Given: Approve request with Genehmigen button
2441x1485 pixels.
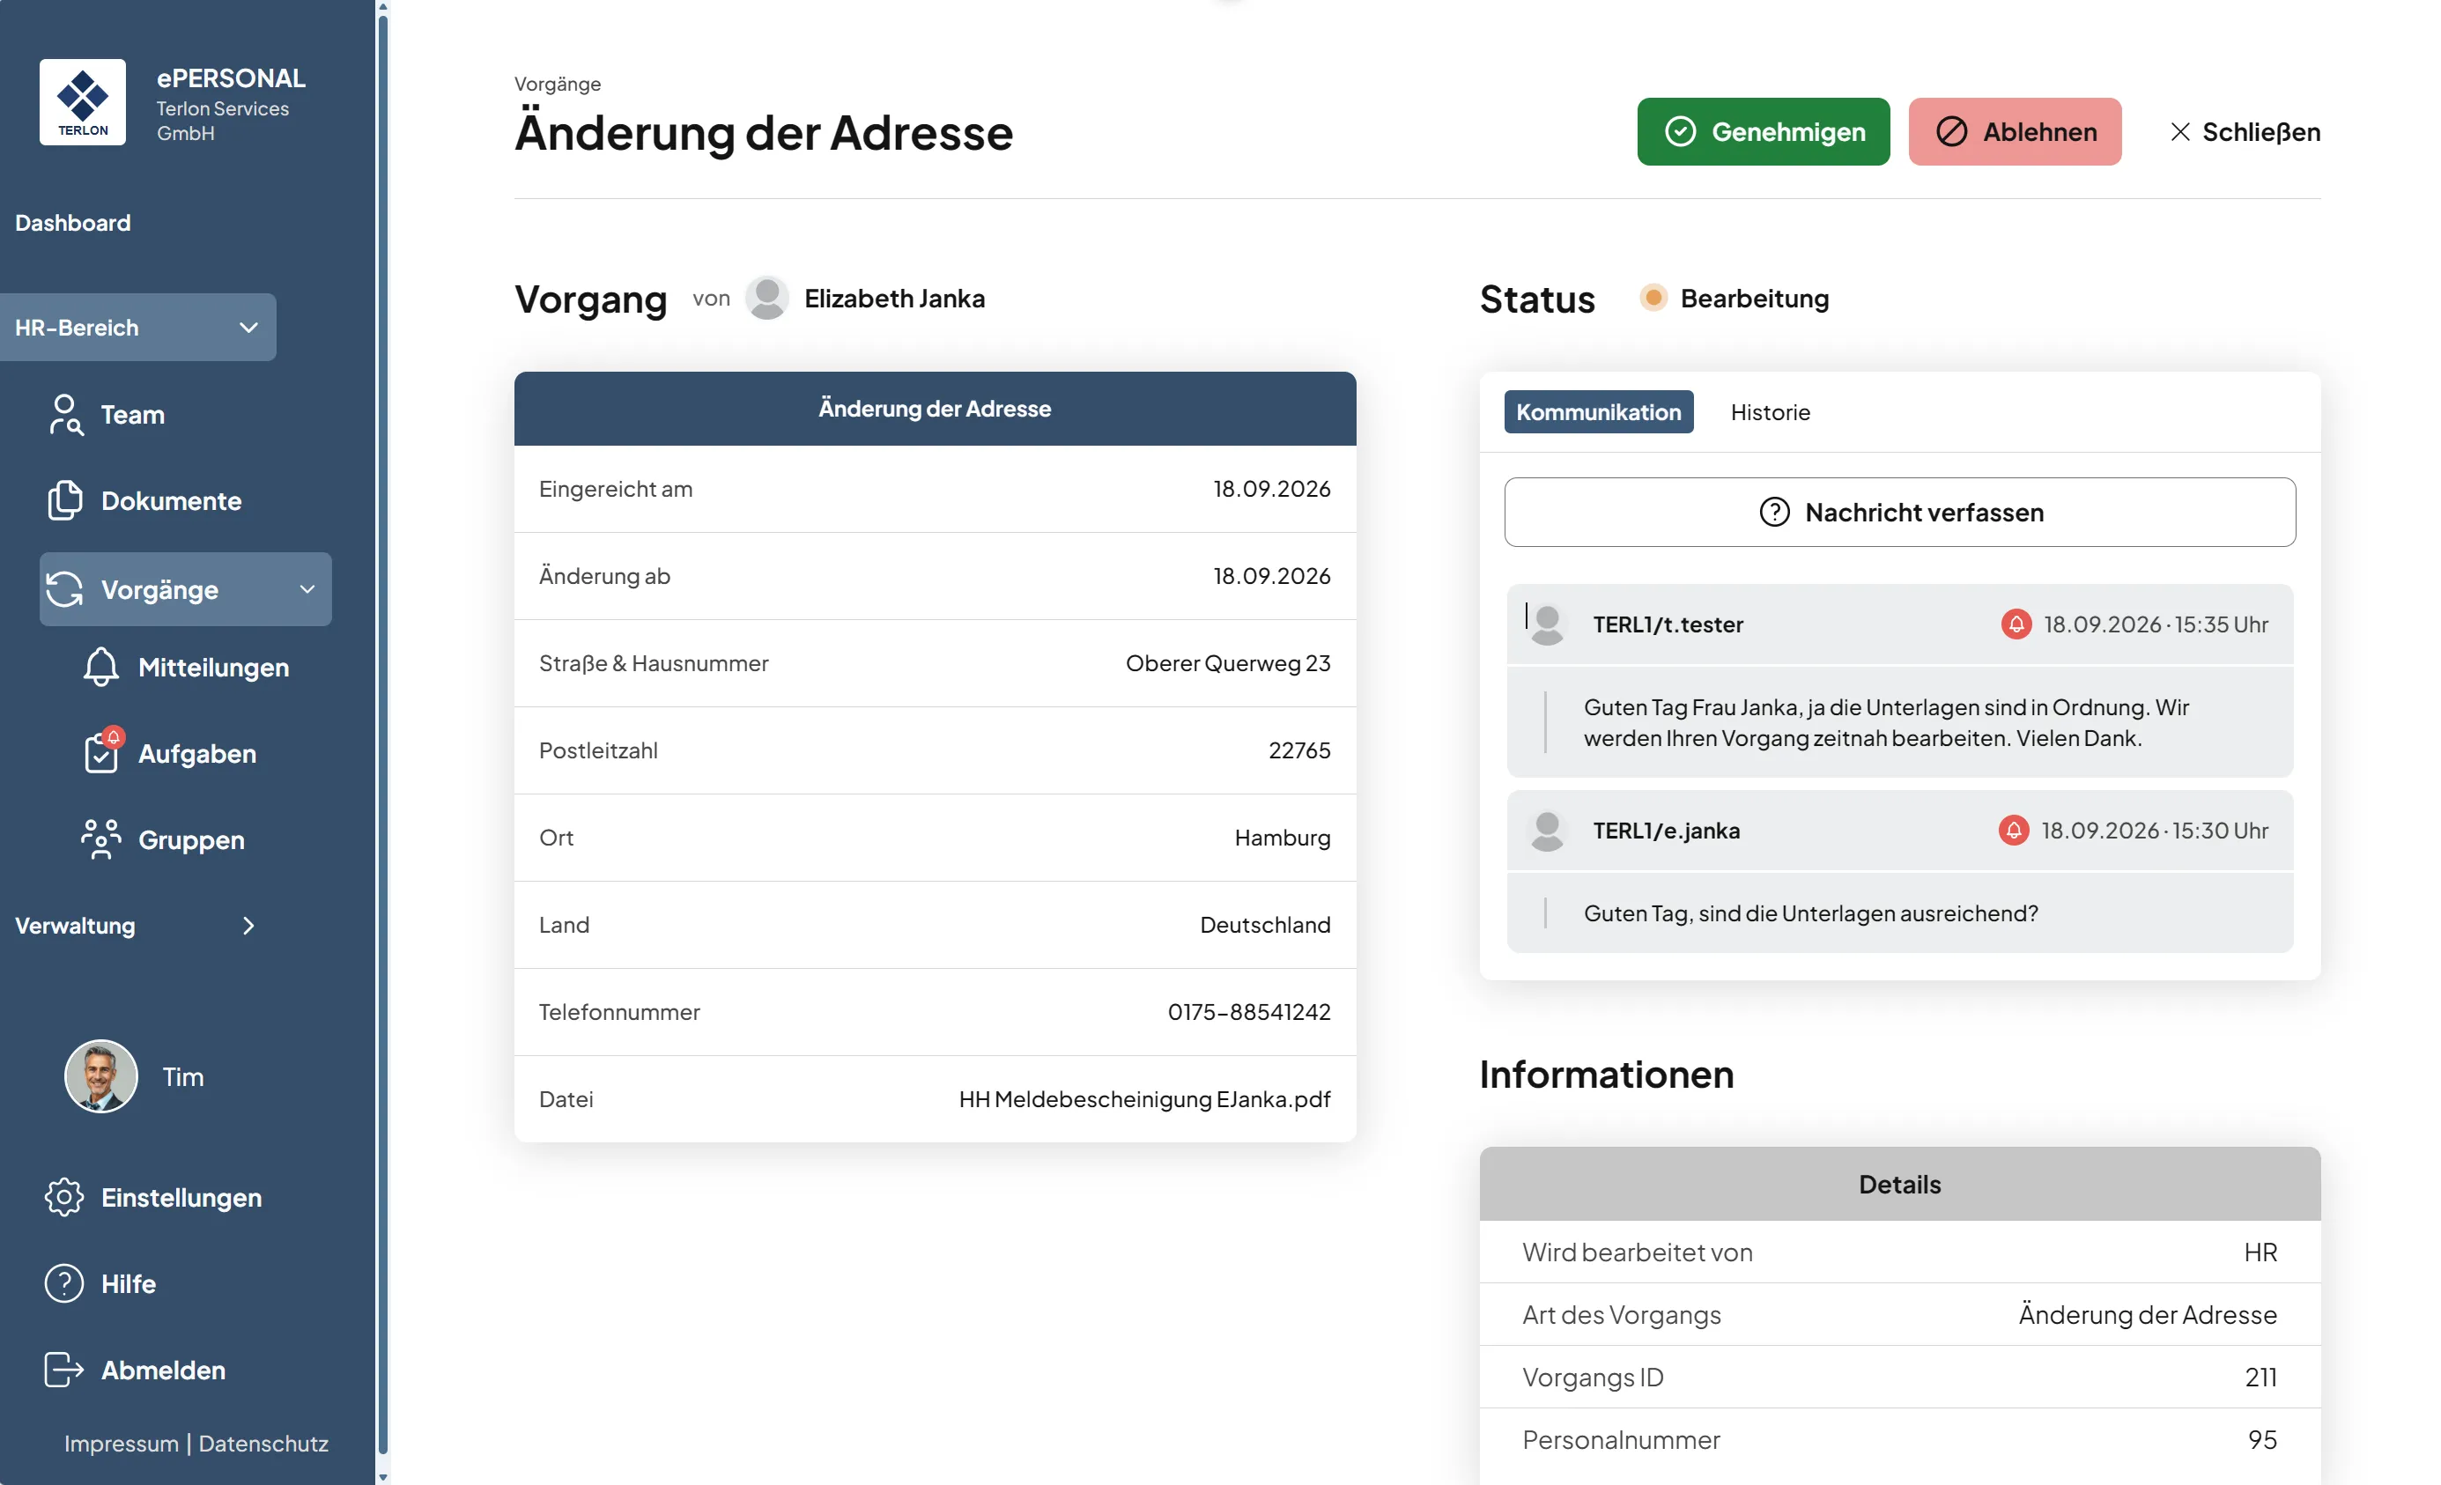Looking at the screenshot, I should pyautogui.click(x=1763, y=132).
